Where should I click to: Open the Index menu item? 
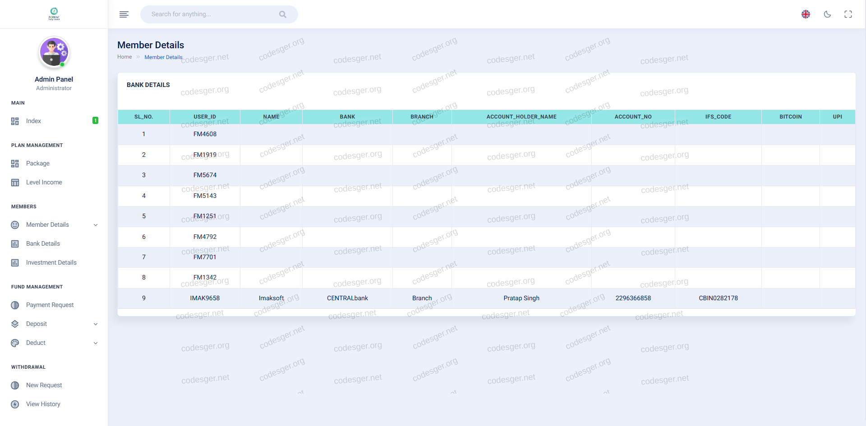coord(54,121)
